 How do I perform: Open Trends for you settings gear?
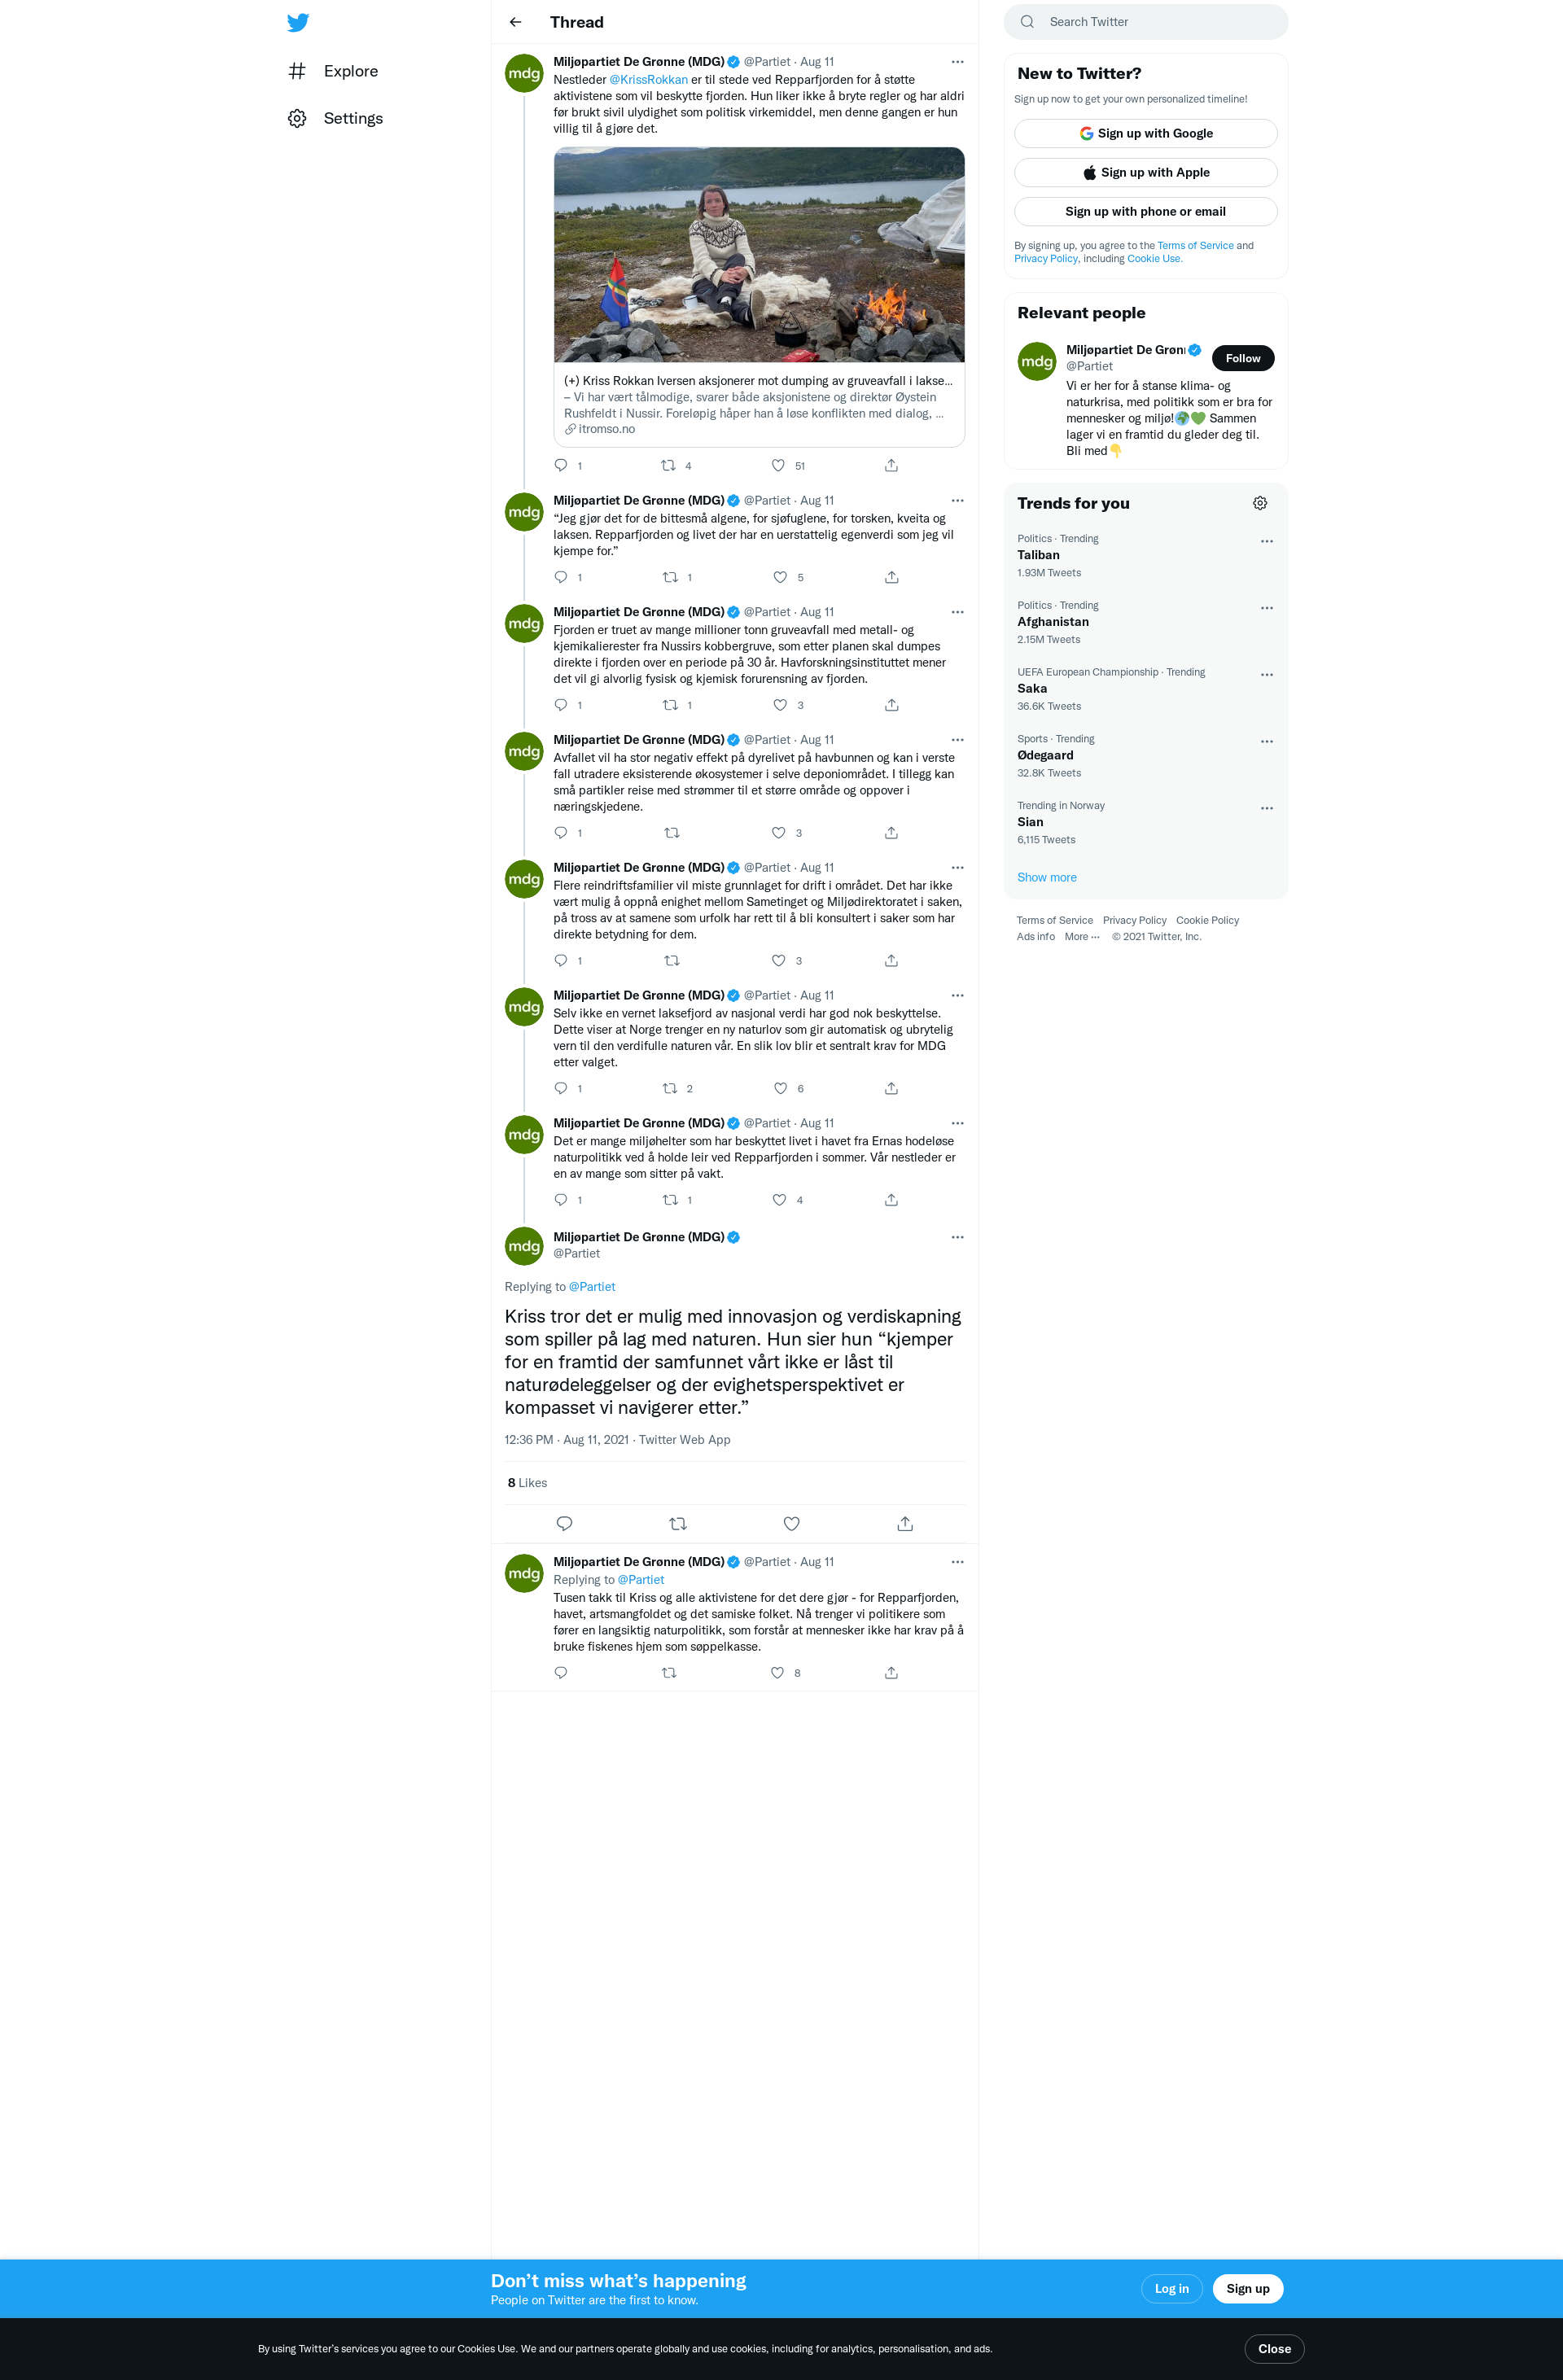click(1260, 503)
